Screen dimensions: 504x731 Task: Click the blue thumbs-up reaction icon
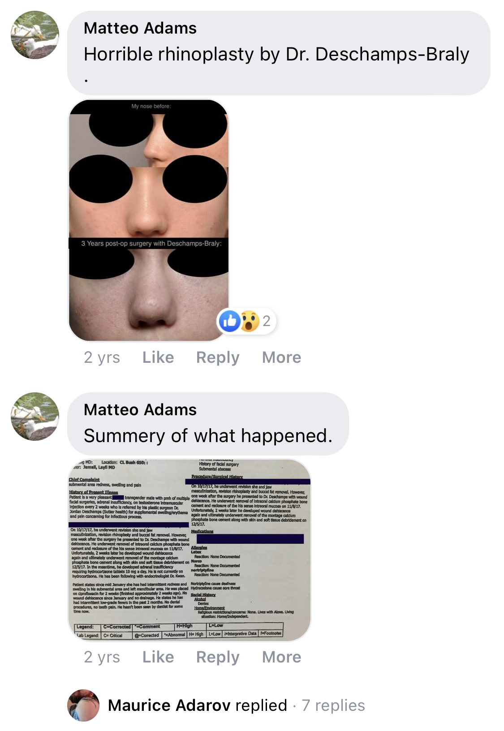[x=230, y=321]
